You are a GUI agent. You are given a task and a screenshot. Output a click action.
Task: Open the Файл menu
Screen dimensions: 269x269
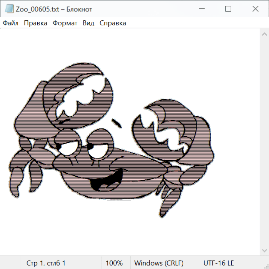click(x=11, y=23)
